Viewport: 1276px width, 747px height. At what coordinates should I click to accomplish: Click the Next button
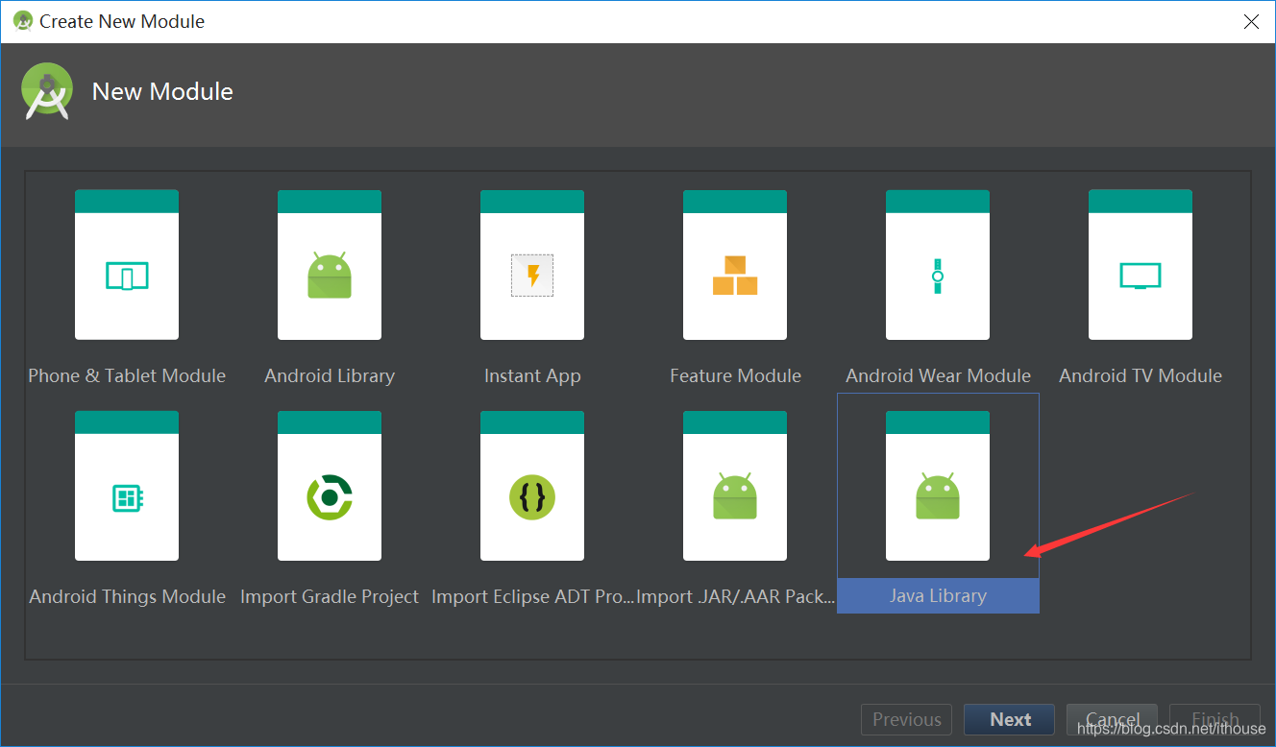pos(1010,719)
